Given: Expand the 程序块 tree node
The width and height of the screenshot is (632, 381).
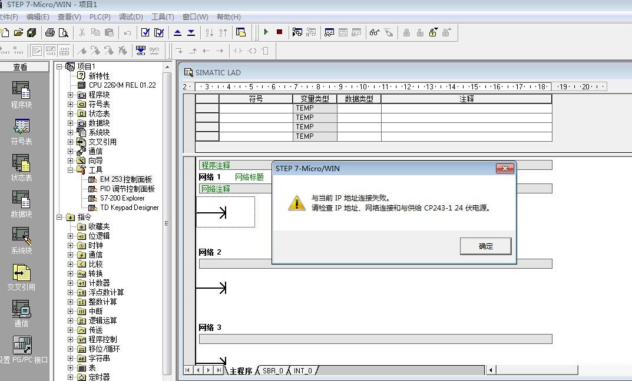Looking at the screenshot, I should pos(71,95).
